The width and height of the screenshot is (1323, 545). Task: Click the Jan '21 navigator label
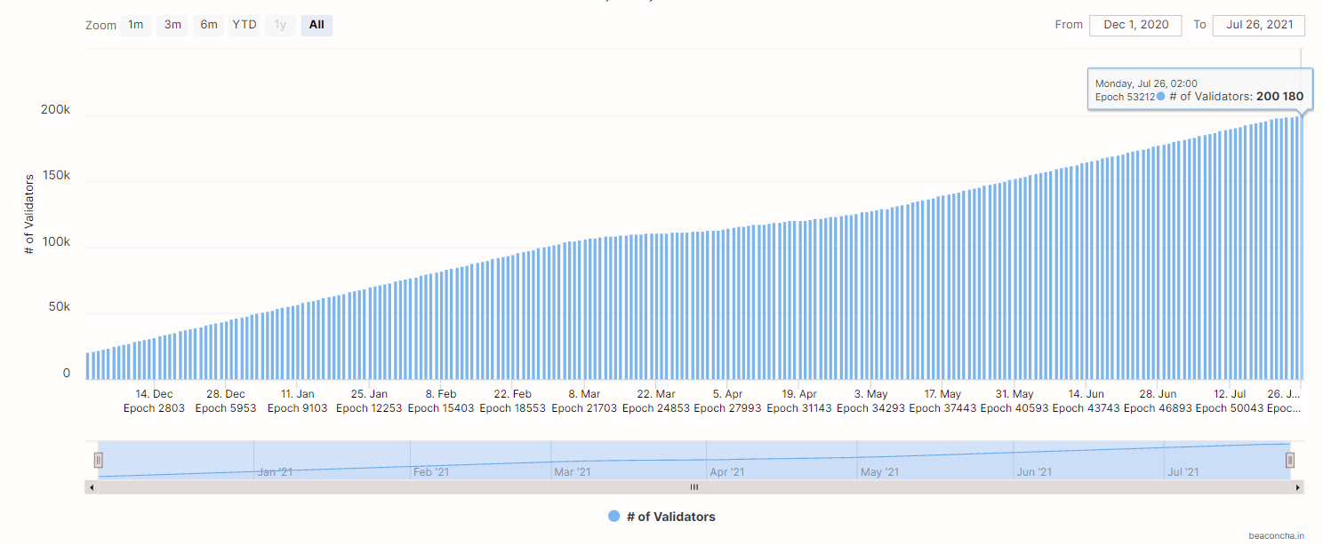pos(275,472)
